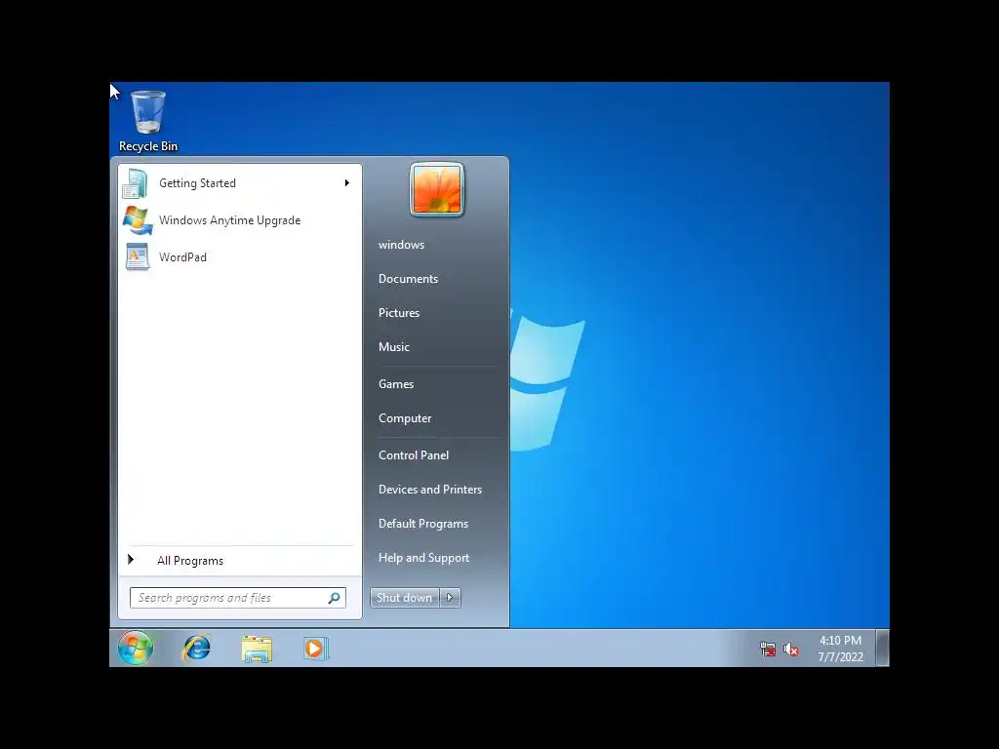Click the user account flower picture
The width and height of the screenshot is (999, 749).
click(x=437, y=190)
